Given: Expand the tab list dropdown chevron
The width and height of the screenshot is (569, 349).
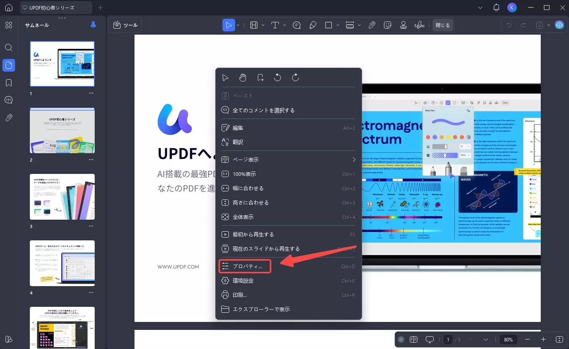Looking at the screenshot, I should (x=480, y=8).
